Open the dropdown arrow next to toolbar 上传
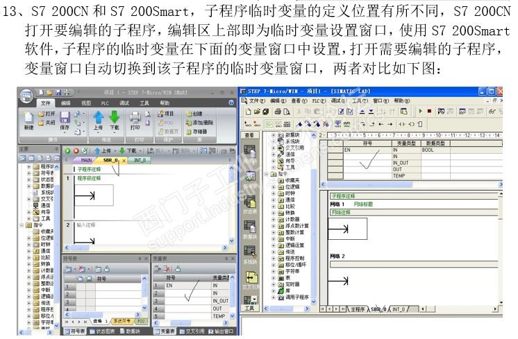 [x=115, y=150]
